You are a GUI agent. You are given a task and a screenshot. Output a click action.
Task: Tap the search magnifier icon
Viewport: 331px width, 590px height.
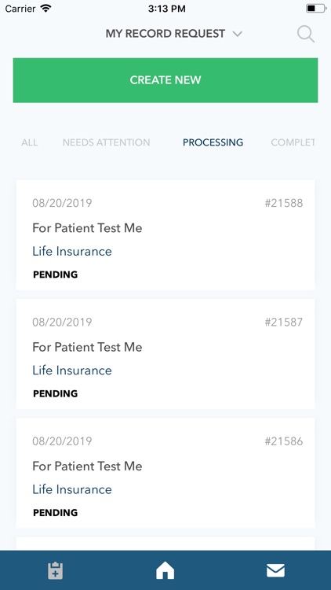click(x=306, y=34)
